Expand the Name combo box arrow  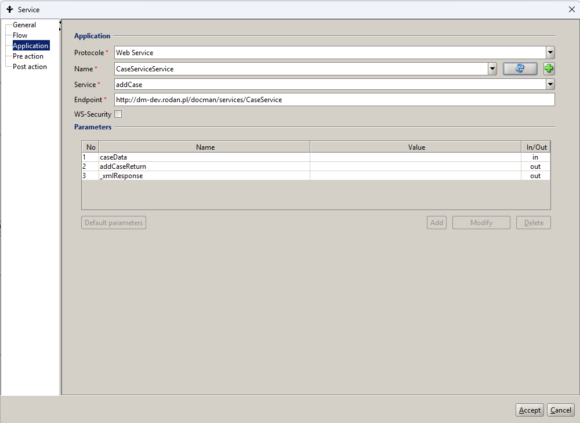coord(492,68)
